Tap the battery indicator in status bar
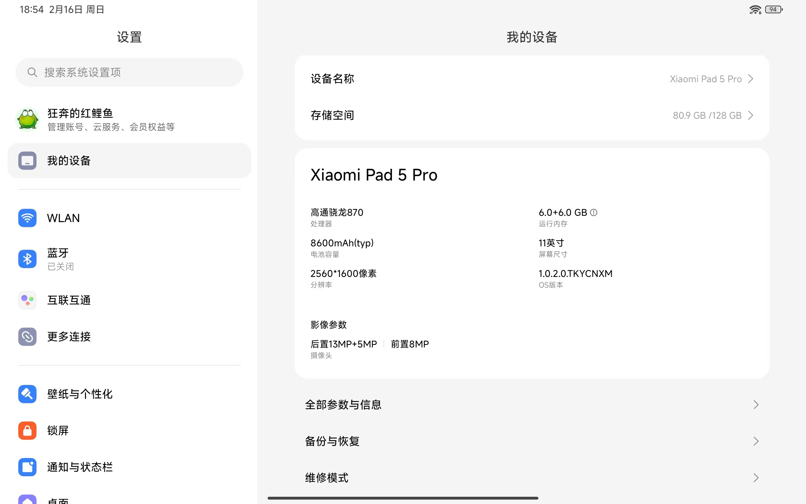The image size is (806, 504). click(x=774, y=10)
